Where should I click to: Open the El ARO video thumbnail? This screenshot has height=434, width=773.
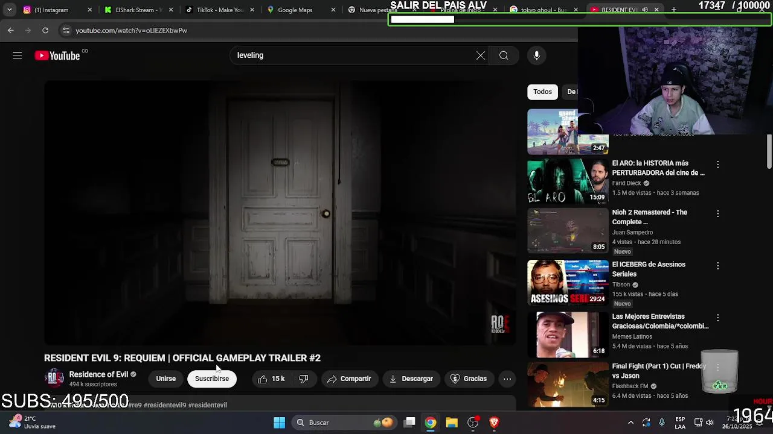(568, 181)
